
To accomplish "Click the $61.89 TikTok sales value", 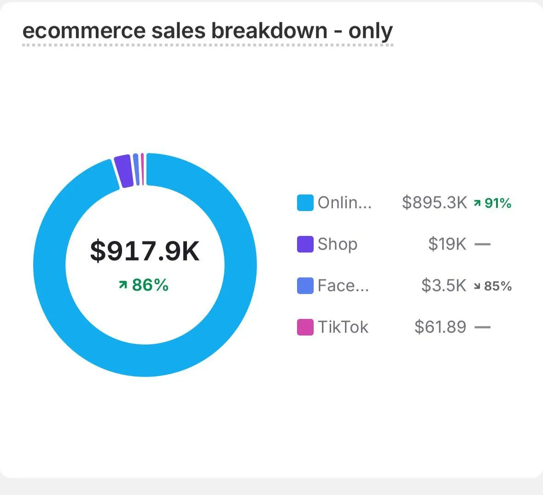I will pyautogui.click(x=440, y=327).
